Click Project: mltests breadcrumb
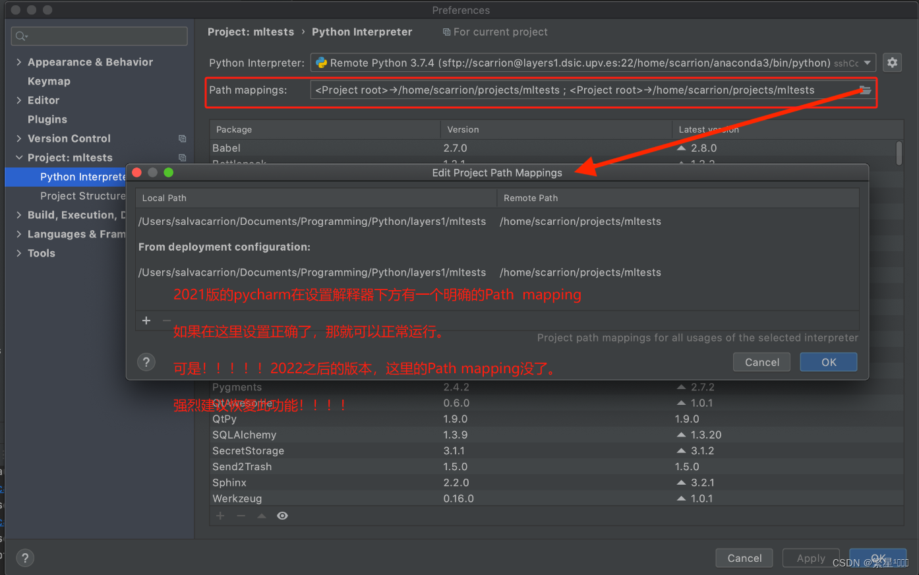 (x=251, y=32)
